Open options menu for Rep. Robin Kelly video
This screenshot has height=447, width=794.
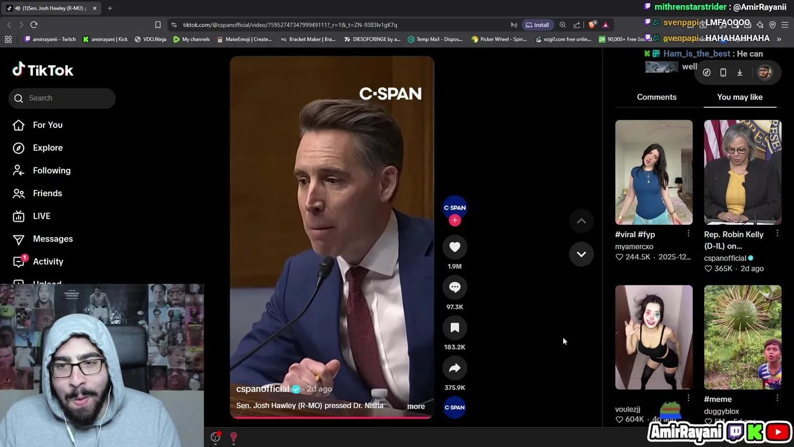point(777,233)
